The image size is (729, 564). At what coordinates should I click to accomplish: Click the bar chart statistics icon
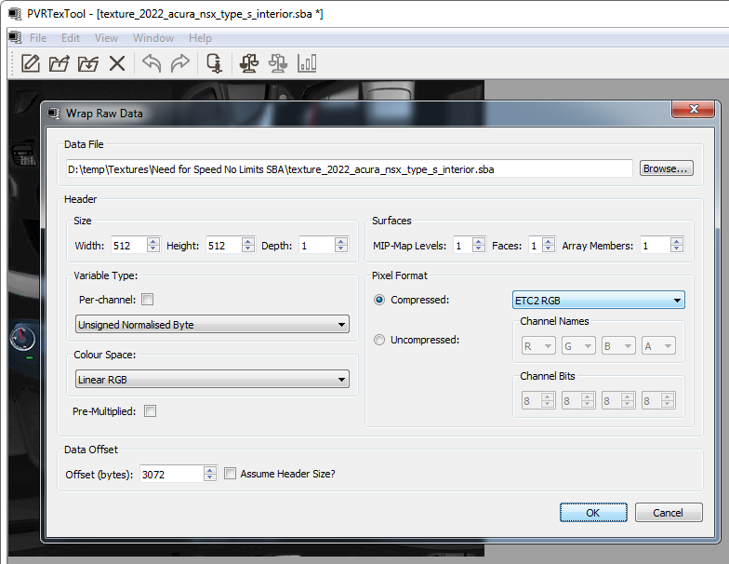(x=307, y=63)
